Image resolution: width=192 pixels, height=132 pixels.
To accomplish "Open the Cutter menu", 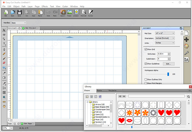I will pyautogui.click(x=65, y=6).
